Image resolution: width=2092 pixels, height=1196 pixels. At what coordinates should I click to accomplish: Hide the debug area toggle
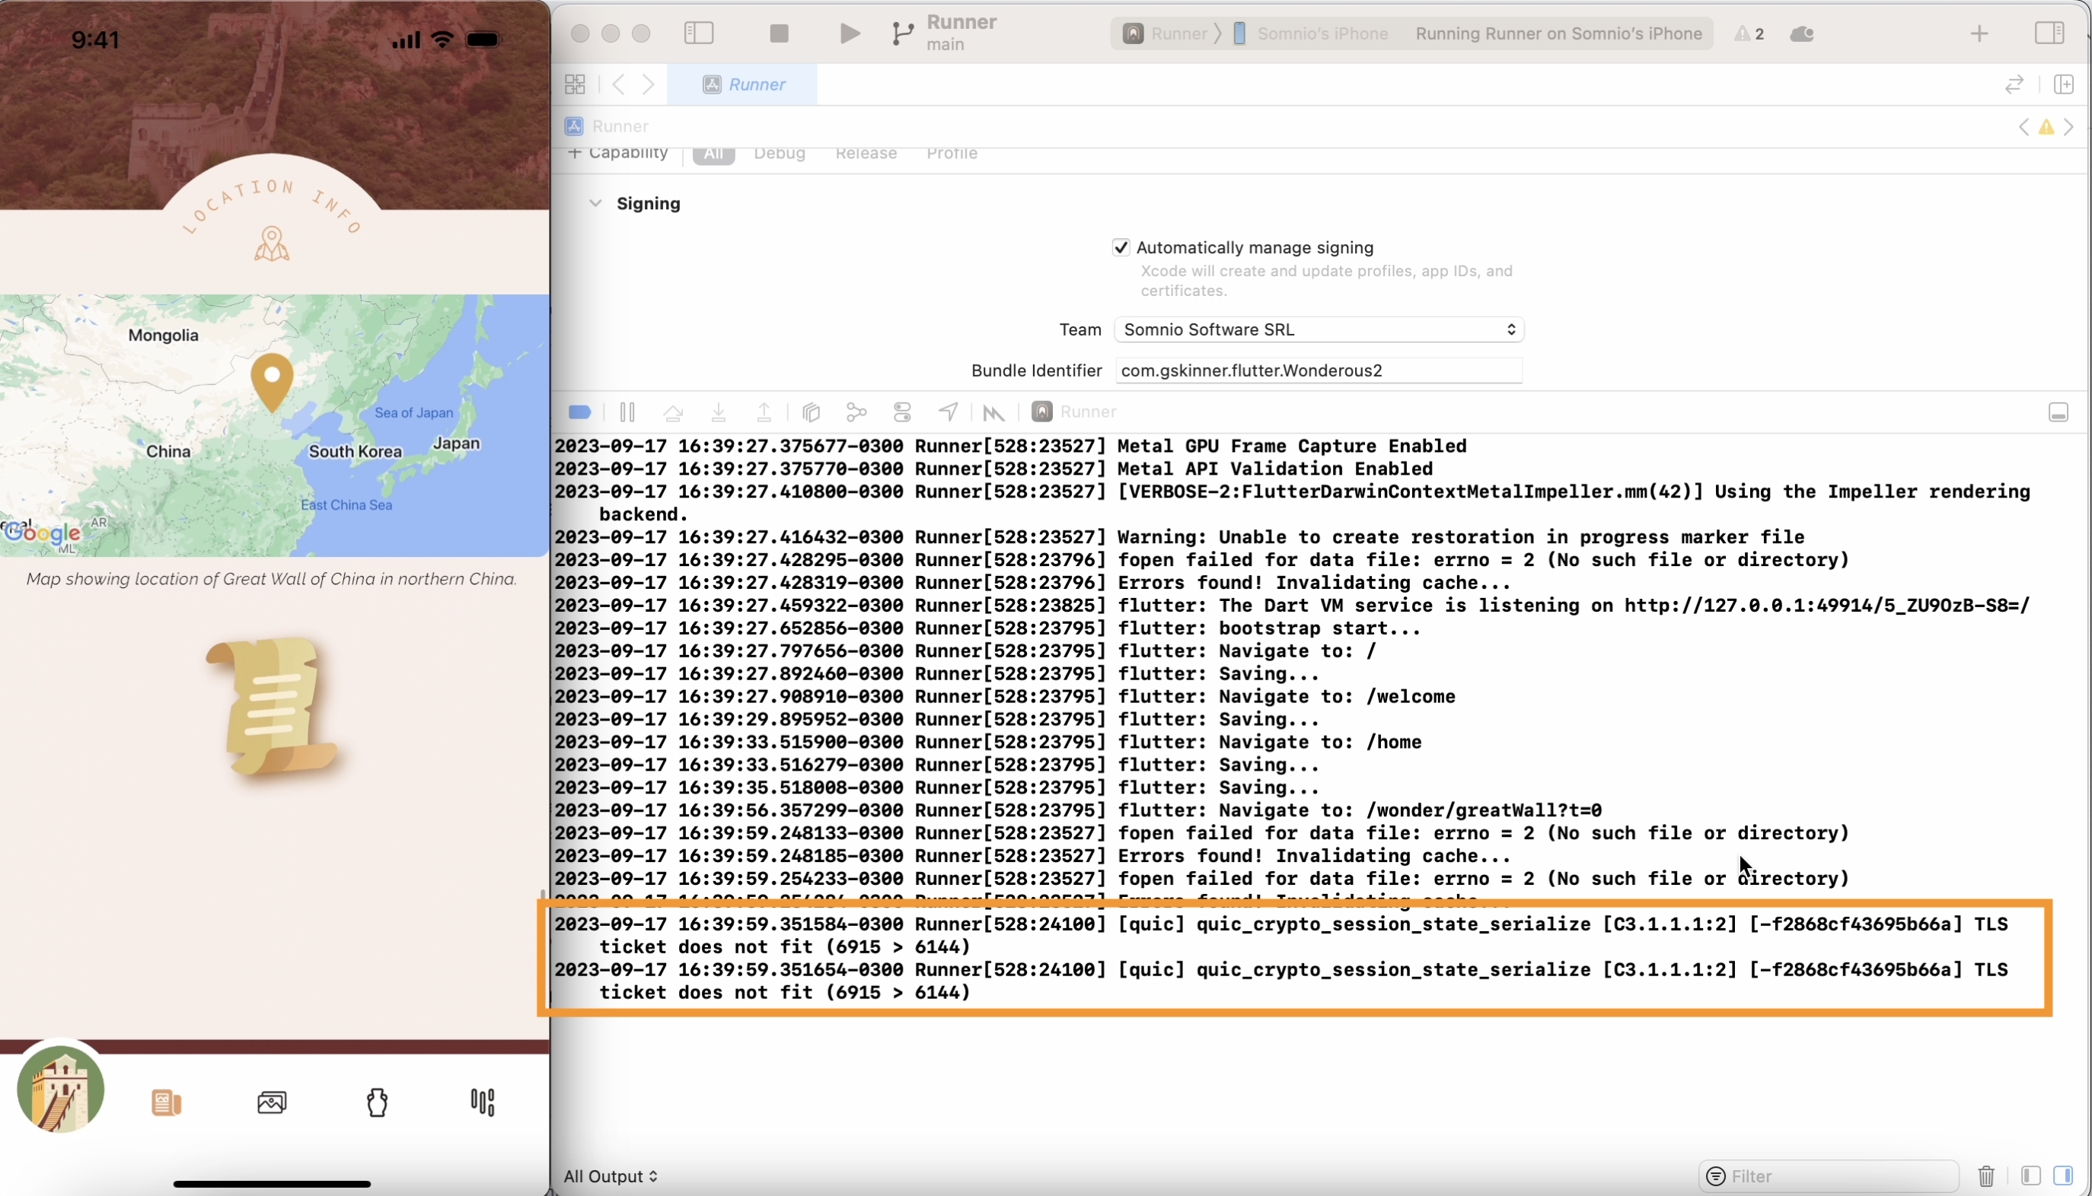2058,412
